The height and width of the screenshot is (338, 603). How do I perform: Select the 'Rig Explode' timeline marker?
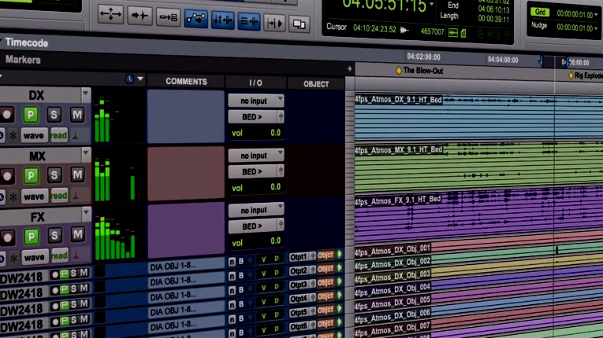tap(586, 75)
